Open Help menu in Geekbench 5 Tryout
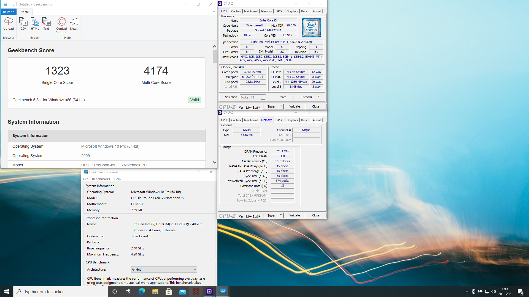 [x=117, y=179]
